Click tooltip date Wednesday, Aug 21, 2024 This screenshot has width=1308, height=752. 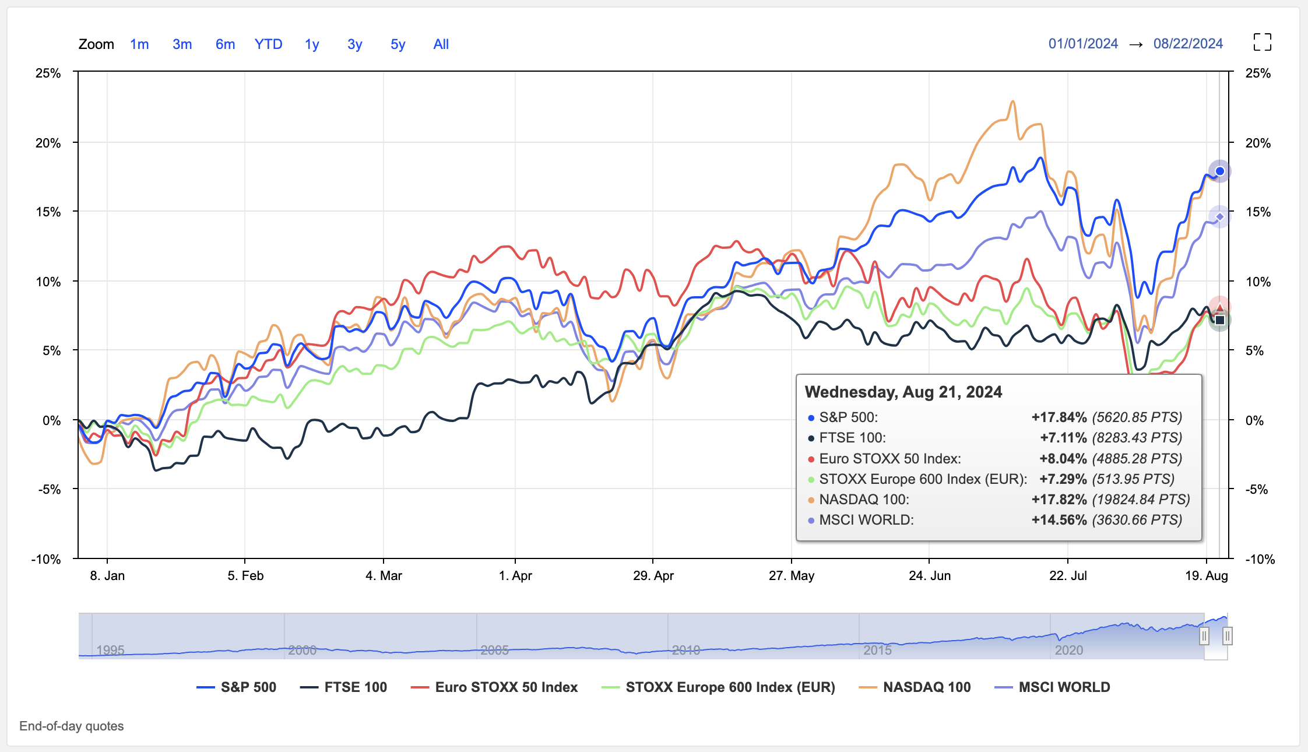click(903, 392)
